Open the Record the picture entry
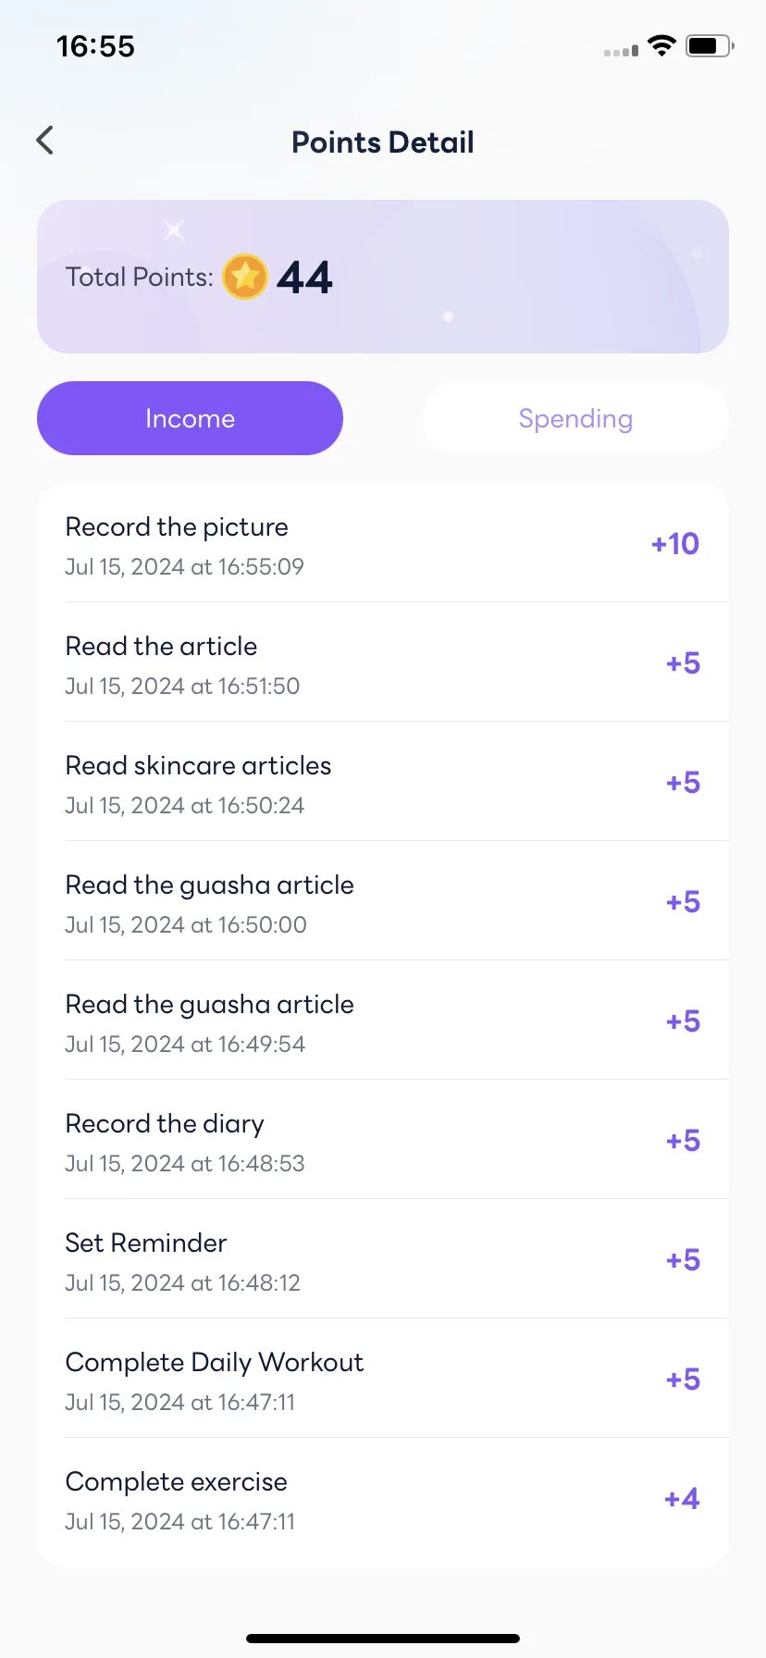Screen dimensions: 766x1658 [383, 543]
